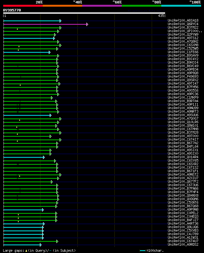Click the UniRef100_A9TI47 label

183,84
